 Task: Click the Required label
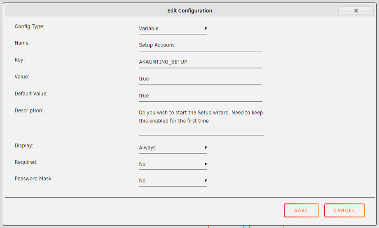(26, 162)
